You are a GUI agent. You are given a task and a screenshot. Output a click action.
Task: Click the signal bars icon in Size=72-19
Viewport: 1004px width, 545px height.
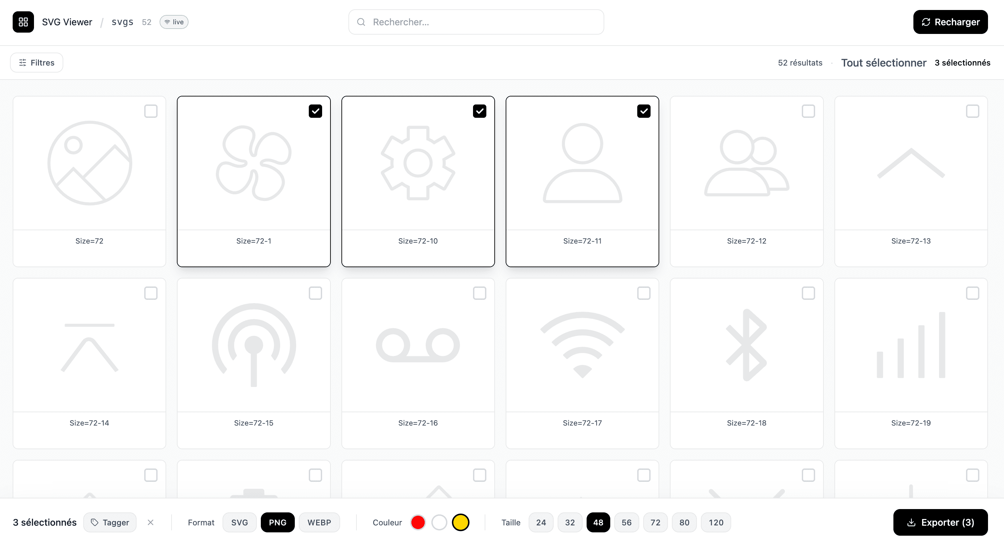coord(911,345)
